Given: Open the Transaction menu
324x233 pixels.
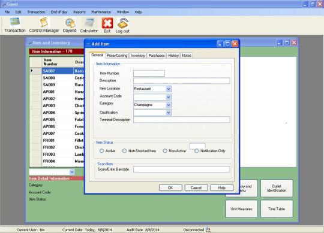Looking at the screenshot, I should pos(36,12).
